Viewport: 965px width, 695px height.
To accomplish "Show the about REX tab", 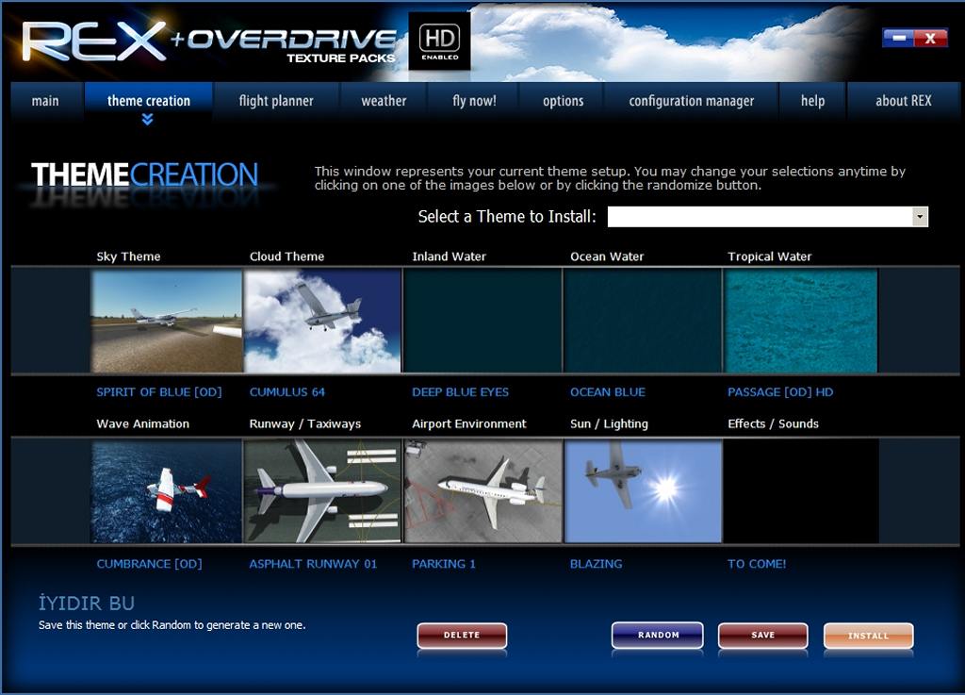I will [904, 100].
